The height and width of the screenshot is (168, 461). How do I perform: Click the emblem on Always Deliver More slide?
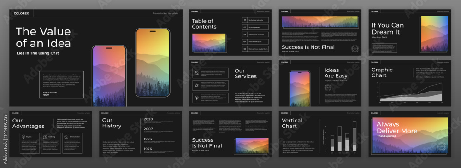tap(441, 146)
